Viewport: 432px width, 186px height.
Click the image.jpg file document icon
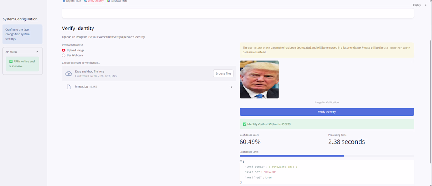[x=69, y=87]
